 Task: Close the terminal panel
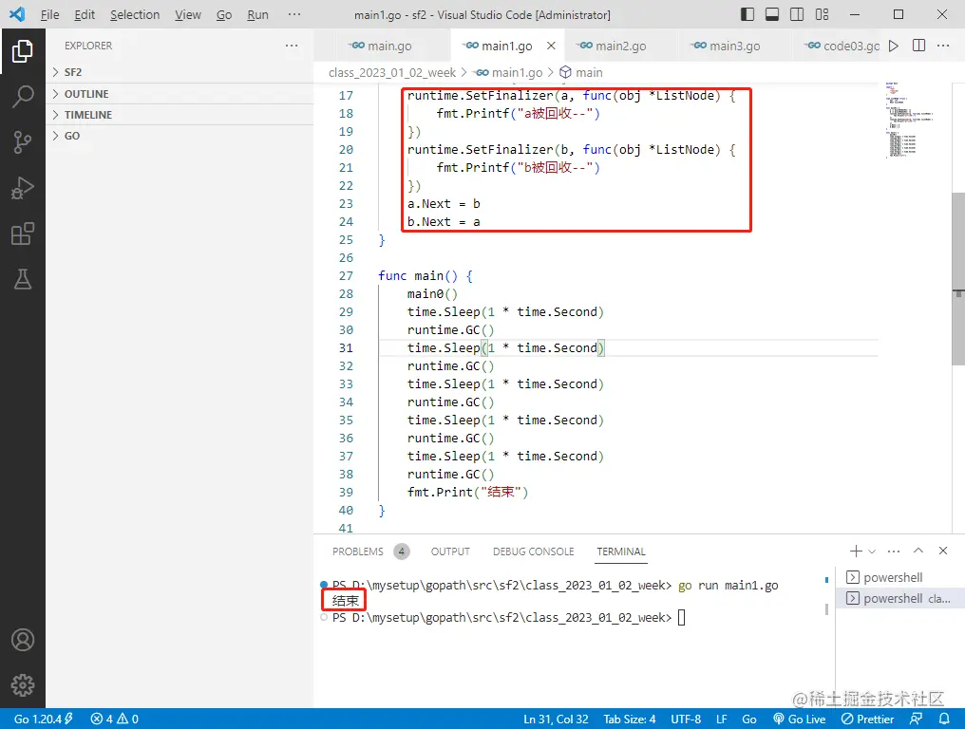pyautogui.click(x=943, y=551)
